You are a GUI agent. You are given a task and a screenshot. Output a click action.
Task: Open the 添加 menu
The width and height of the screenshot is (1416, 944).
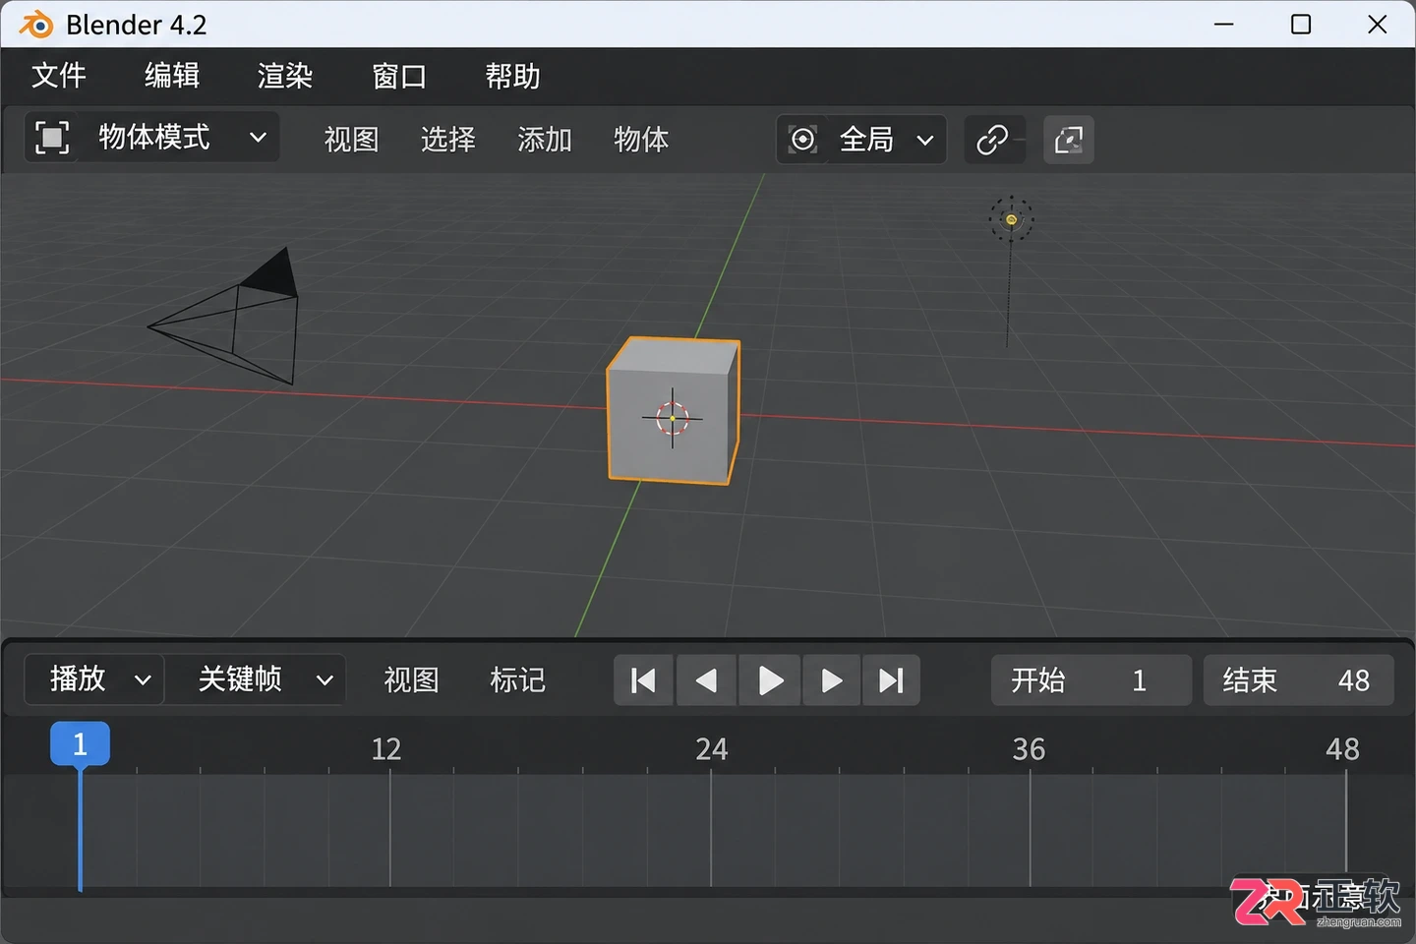545,140
